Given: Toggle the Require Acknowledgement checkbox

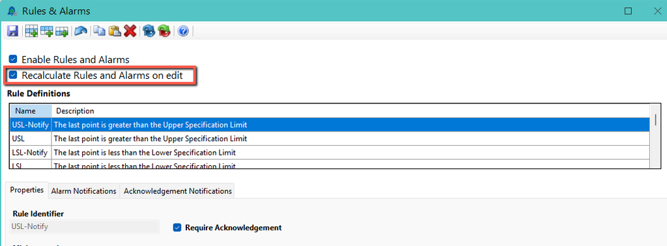Looking at the screenshot, I should click(177, 228).
